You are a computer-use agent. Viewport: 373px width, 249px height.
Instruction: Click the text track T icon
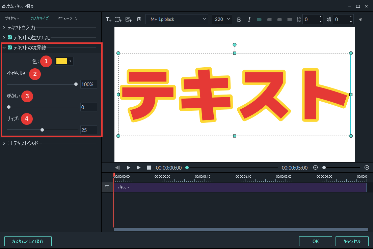pyautogui.click(x=107, y=187)
